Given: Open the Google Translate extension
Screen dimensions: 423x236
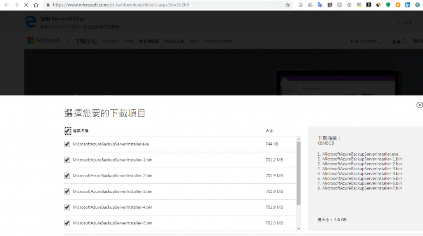Looking at the screenshot, I should pyautogui.click(x=320, y=5).
